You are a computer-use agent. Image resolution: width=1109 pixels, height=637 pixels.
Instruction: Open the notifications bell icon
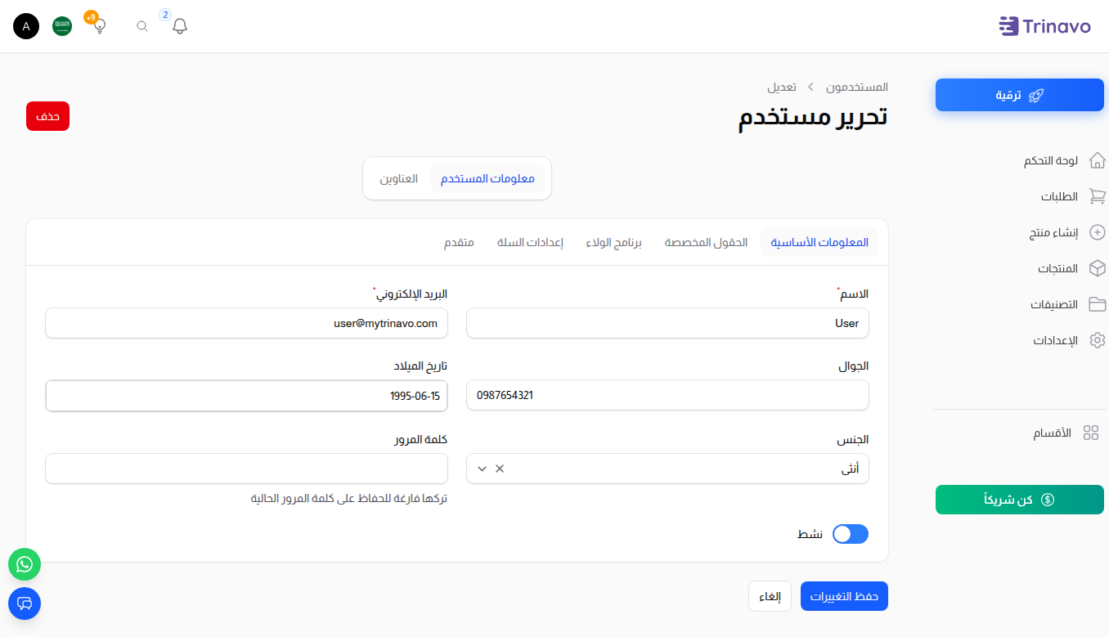coord(180,26)
